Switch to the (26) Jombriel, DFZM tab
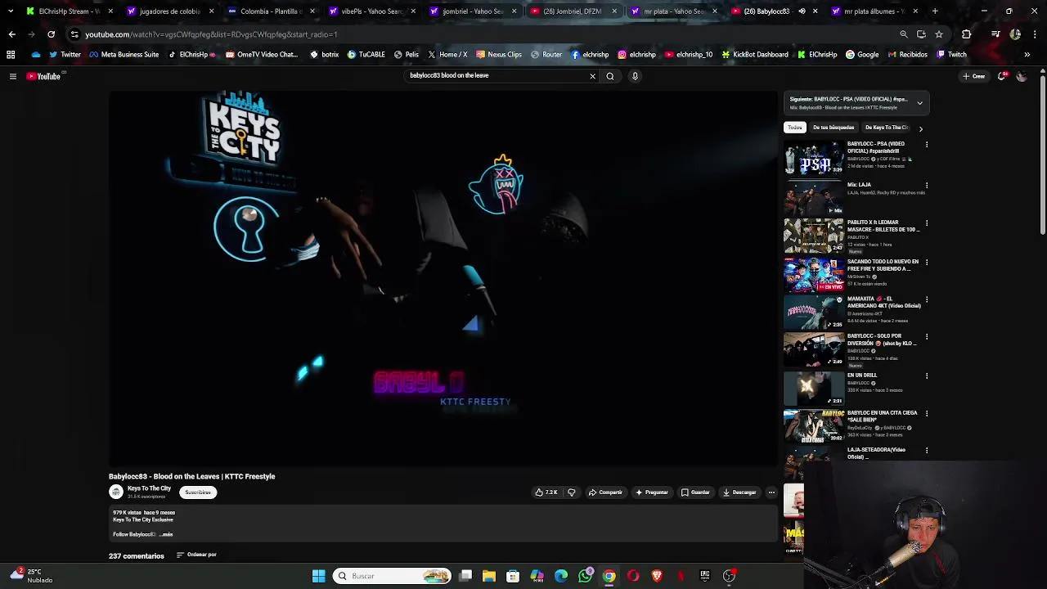The image size is (1047, 589). click(x=573, y=11)
